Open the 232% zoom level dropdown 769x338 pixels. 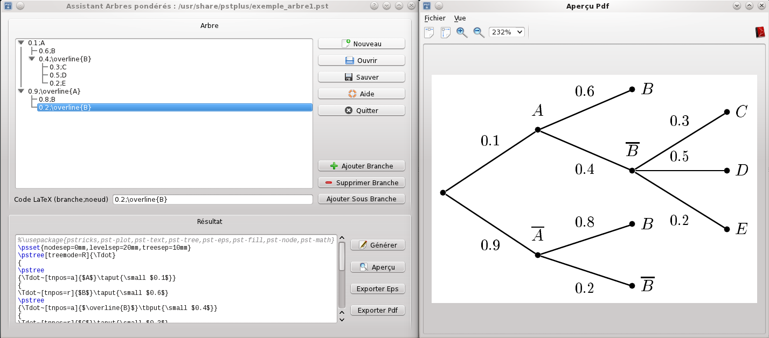coord(507,32)
